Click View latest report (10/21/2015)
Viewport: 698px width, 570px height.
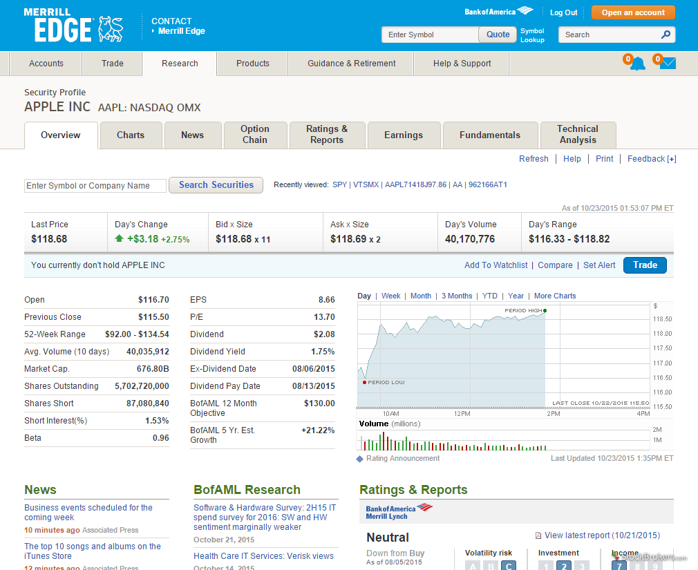[603, 535]
